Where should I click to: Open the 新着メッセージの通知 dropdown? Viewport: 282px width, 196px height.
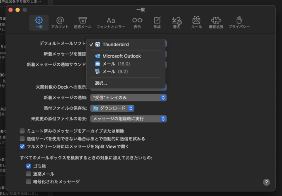tap(128, 98)
